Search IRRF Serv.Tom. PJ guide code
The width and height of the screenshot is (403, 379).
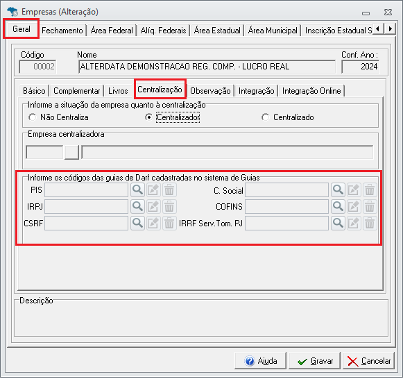pyautogui.click(x=338, y=223)
